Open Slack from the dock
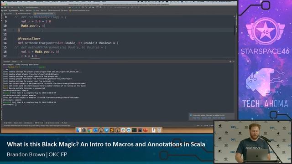 pyautogui.click(x=123, y=130)
